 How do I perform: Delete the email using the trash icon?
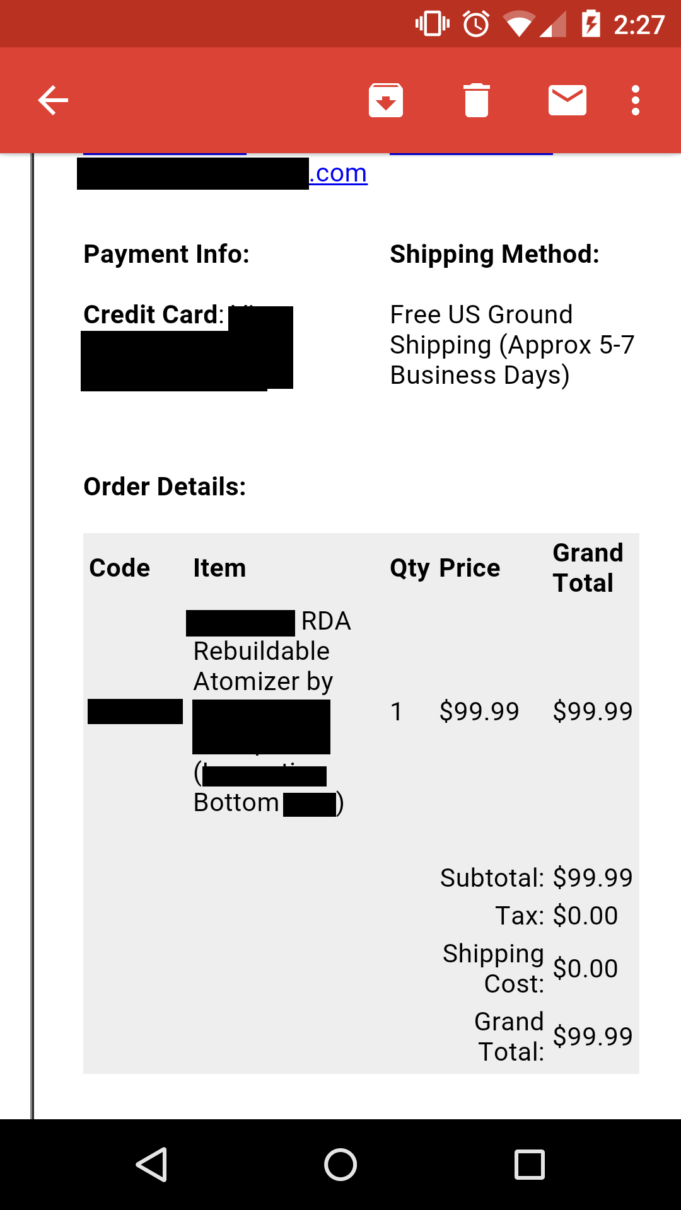(x=477, y=100)
